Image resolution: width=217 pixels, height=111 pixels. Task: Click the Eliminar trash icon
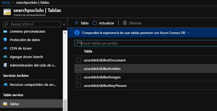(x=125, y=23)
